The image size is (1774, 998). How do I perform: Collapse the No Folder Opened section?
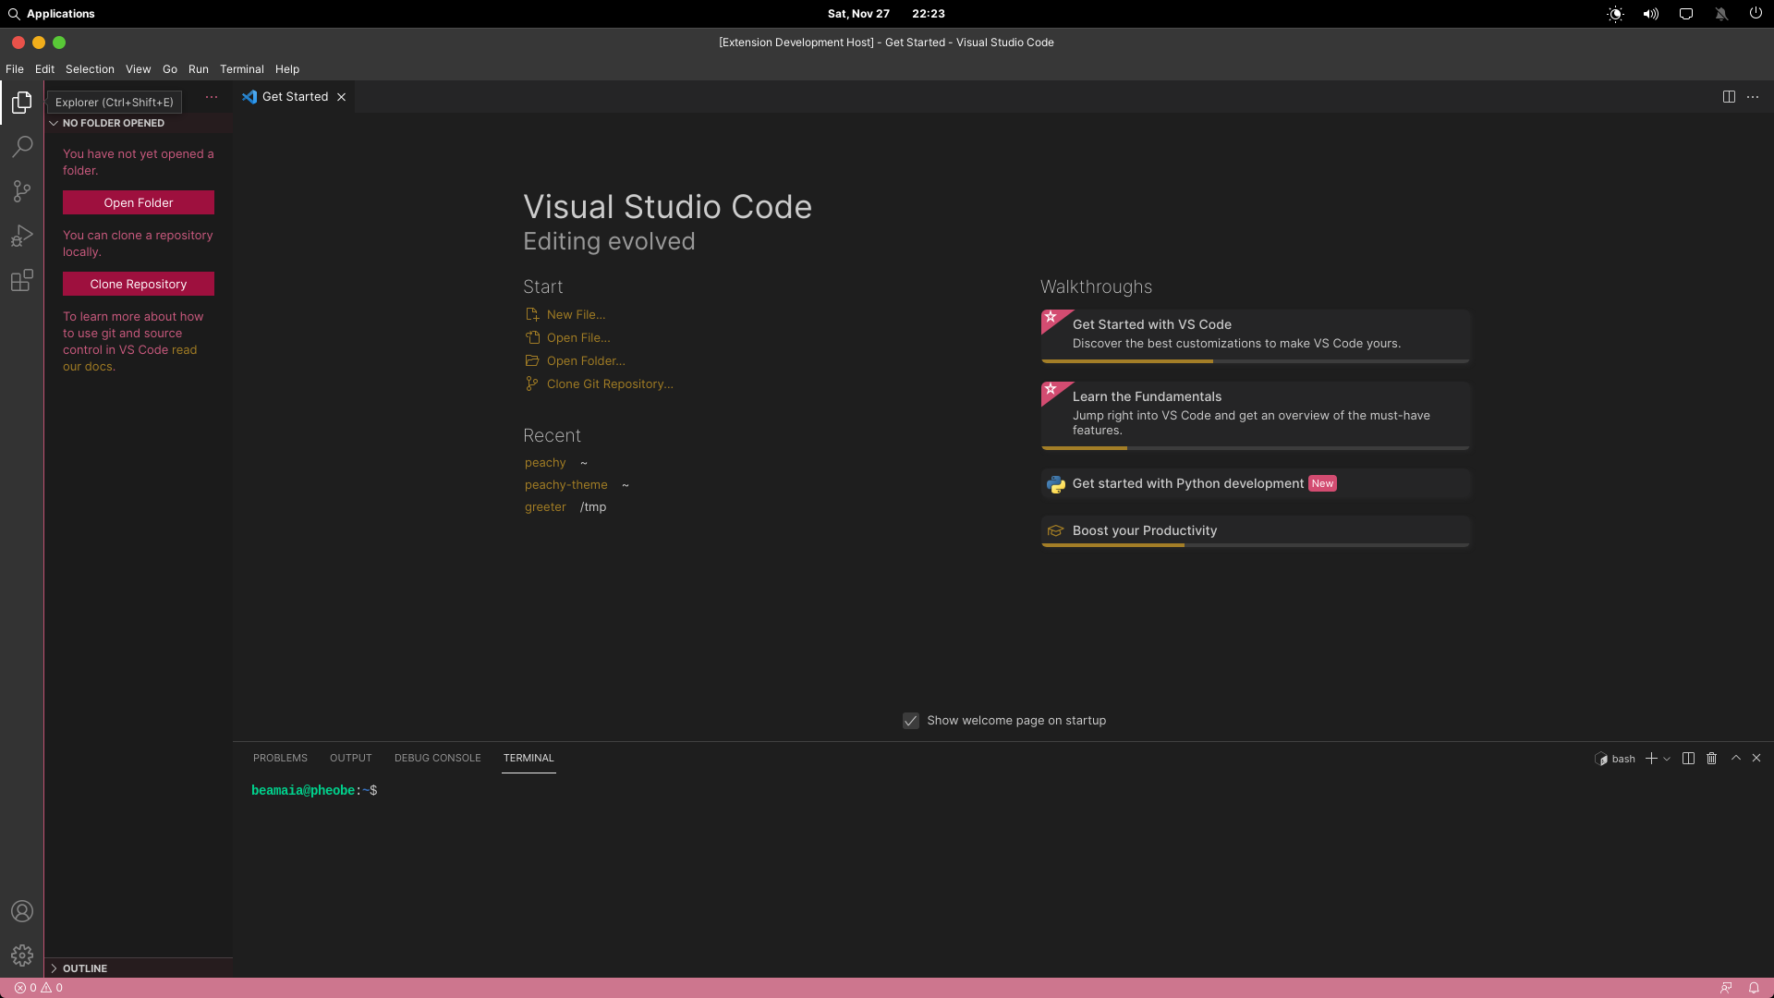[113, 123]
